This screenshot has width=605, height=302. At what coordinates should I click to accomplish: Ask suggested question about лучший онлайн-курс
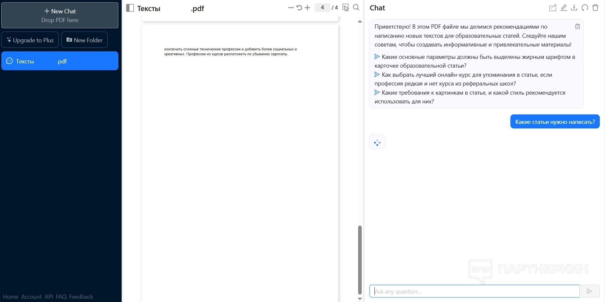click(463, 79)
